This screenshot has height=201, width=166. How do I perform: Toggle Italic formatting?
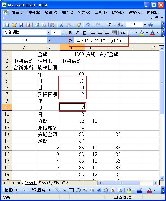tap(77, 33)
